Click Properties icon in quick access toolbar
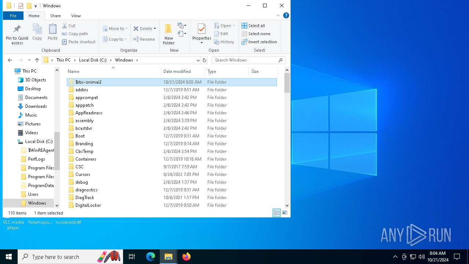This screenshot has width=469, height=264. (x=21, y=6)
